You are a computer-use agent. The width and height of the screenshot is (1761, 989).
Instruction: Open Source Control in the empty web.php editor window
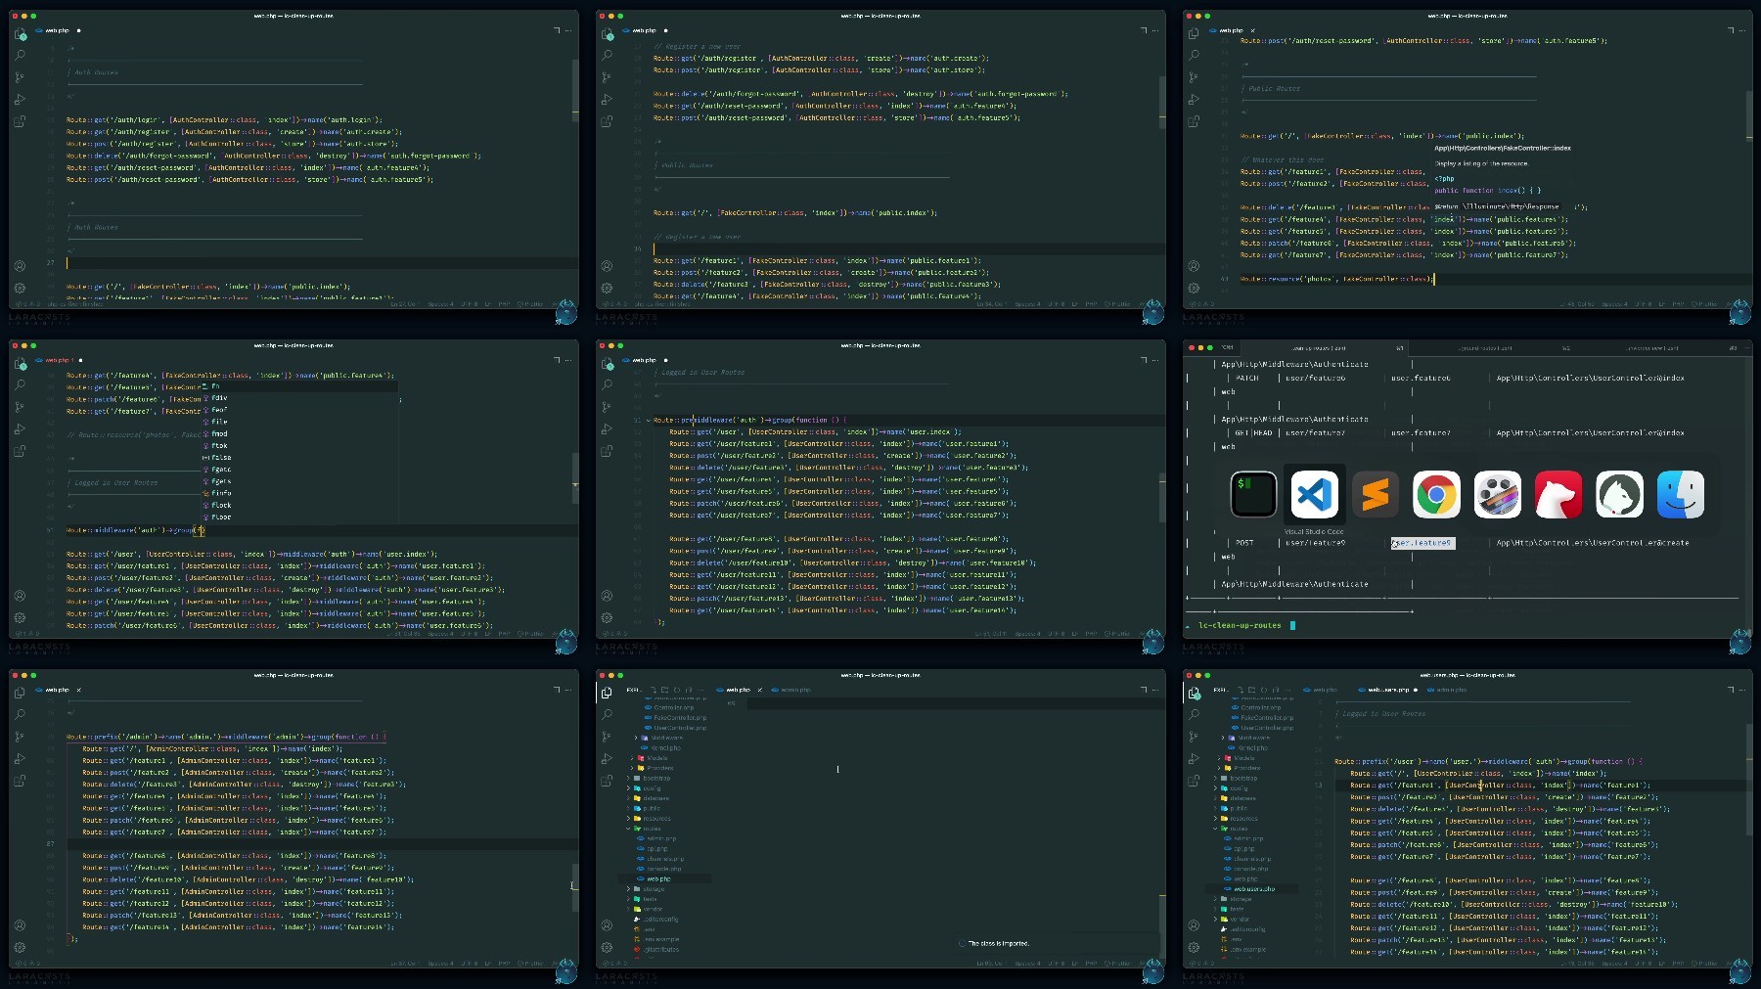click(607, 737)
